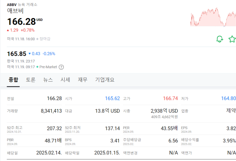Click the 대금 value 13.8억 USD
The width and height of the screenshot is (236, 161).
pyautogui.click(x=107, y=111)
